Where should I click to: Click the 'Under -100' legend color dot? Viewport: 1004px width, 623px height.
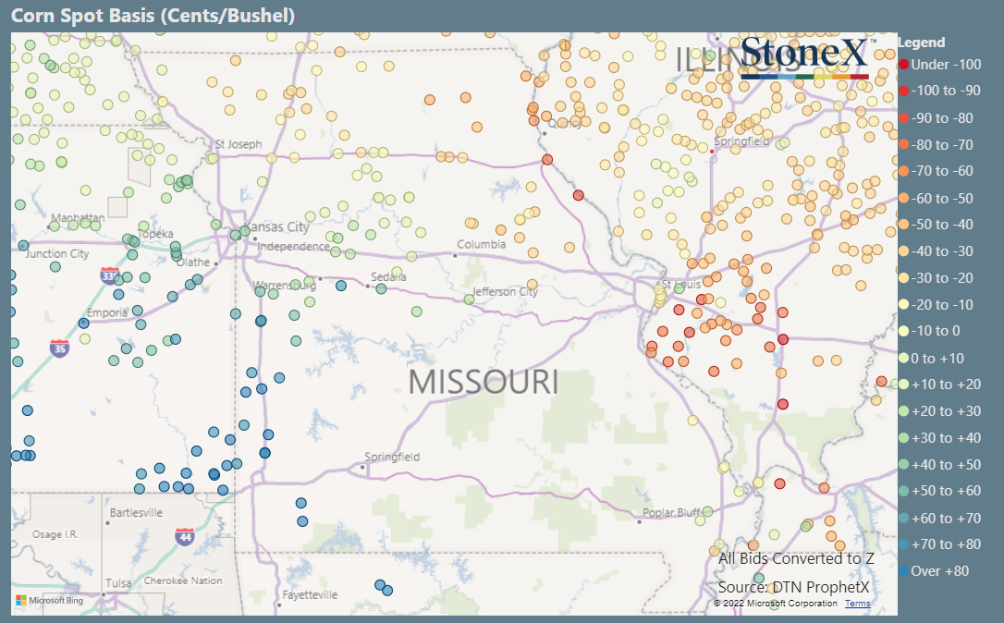(x=903, y=64)
